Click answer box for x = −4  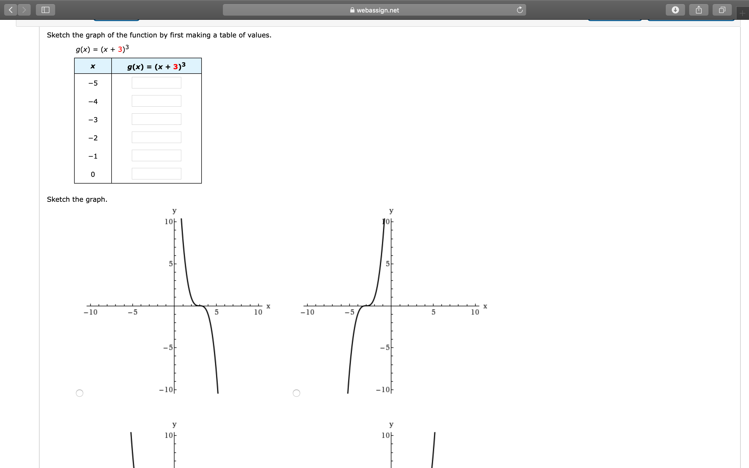coord(156,101)
